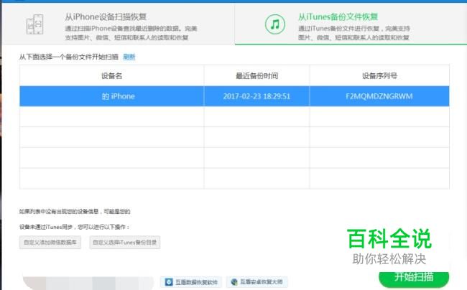Viewport: 467px width, 290px height.
Task: Open 互盾数据恢复软件 link
Action: pyautogui.click(x=191, y=282)
